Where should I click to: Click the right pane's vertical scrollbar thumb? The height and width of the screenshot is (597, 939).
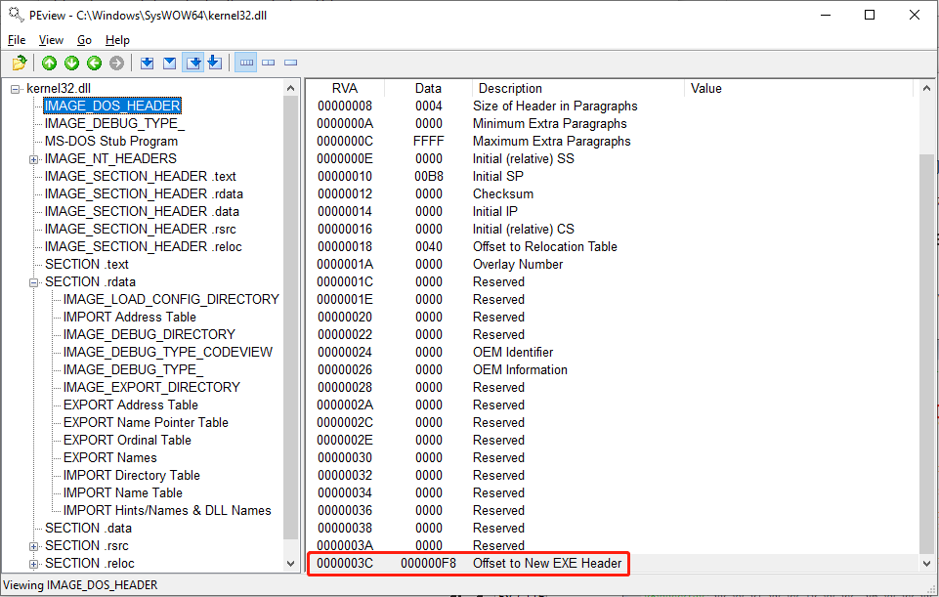927,352
